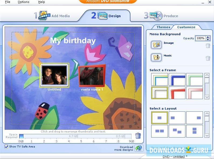Choose the single left thumbnail layout
This screenshot has width=214, height=159.
click(177, 118)
